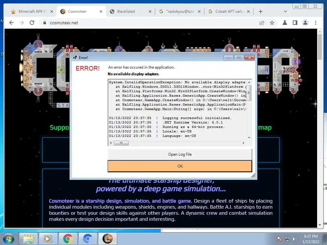Click the page scrollbar down arrow

click(320, 225)
